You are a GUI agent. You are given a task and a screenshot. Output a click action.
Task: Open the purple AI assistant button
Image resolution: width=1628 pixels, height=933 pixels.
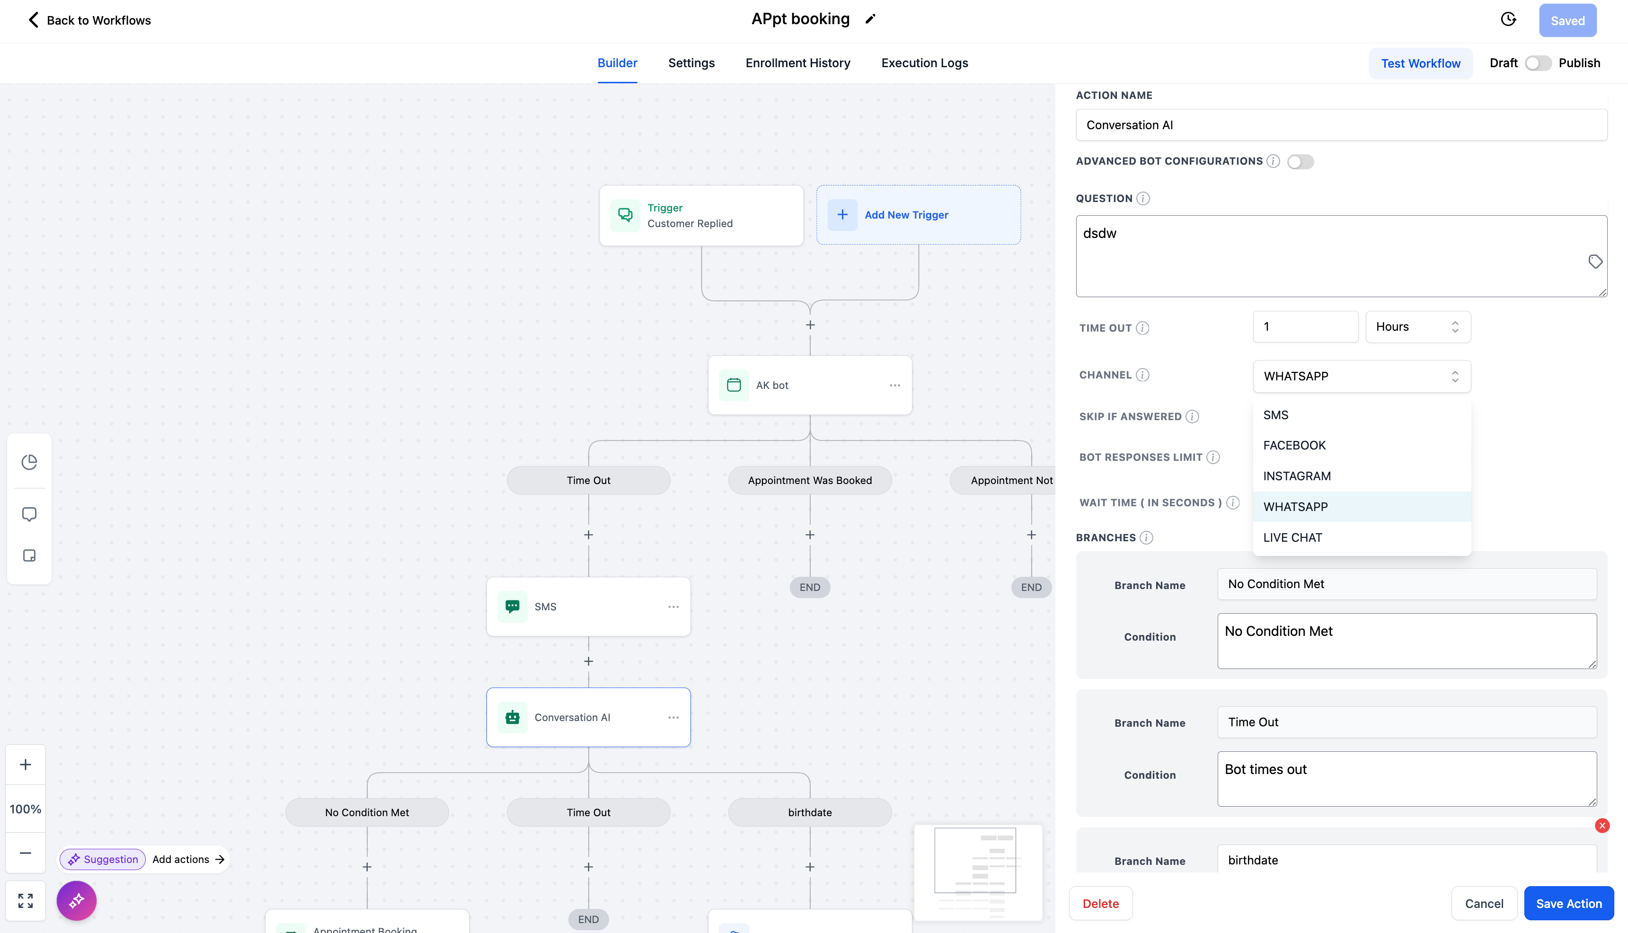[x=76, y=901]
